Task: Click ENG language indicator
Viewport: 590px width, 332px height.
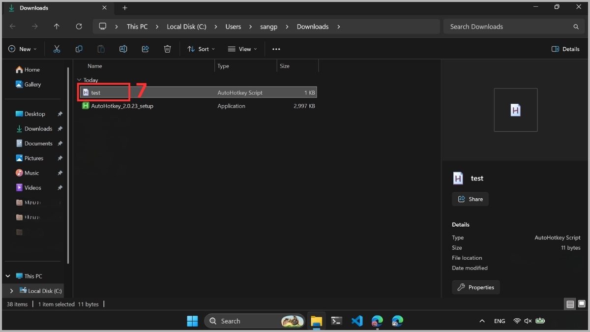Action: (x=500, y=321)
